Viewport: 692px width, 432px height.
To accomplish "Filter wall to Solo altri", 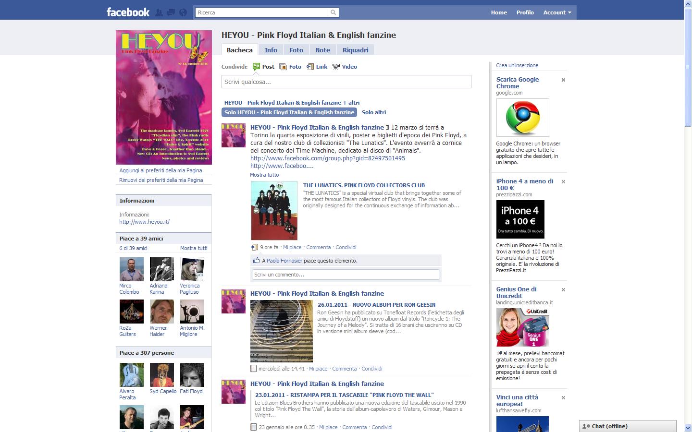I will coord(374,112).
